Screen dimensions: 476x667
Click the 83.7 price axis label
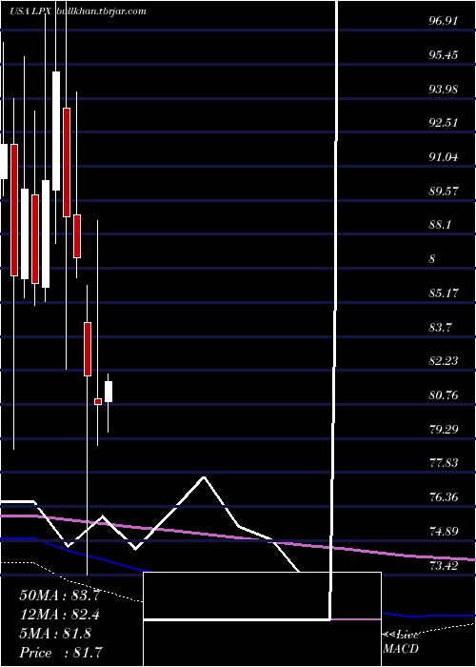click(x=440, y=328)
